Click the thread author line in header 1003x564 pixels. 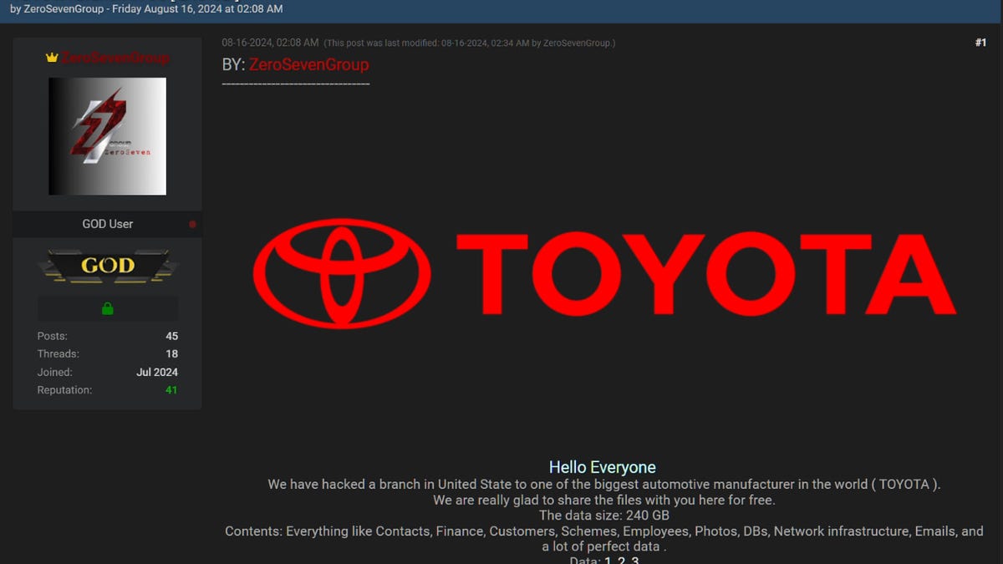click(146, 8)
